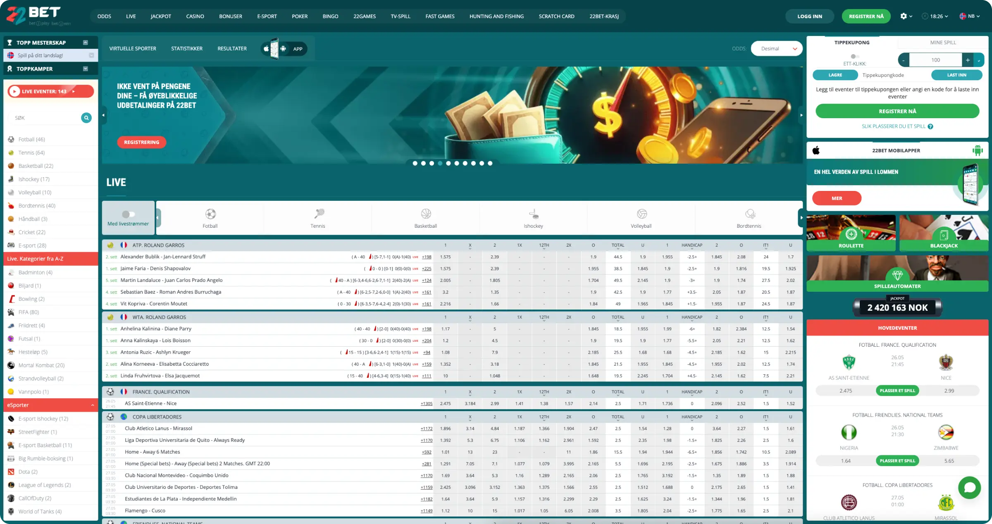Image resolution: width=992 pixels, height=524 pixels.
Task: Open the Spilleautomater thumbnail
Action: pos(897,274)
